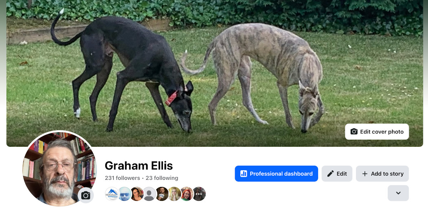Click the Edit cover photo button

[377, 131]
